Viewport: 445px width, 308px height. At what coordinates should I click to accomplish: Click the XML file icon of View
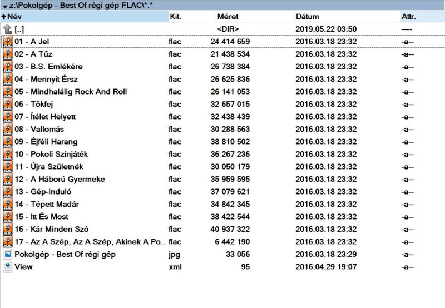coord(8,267)
